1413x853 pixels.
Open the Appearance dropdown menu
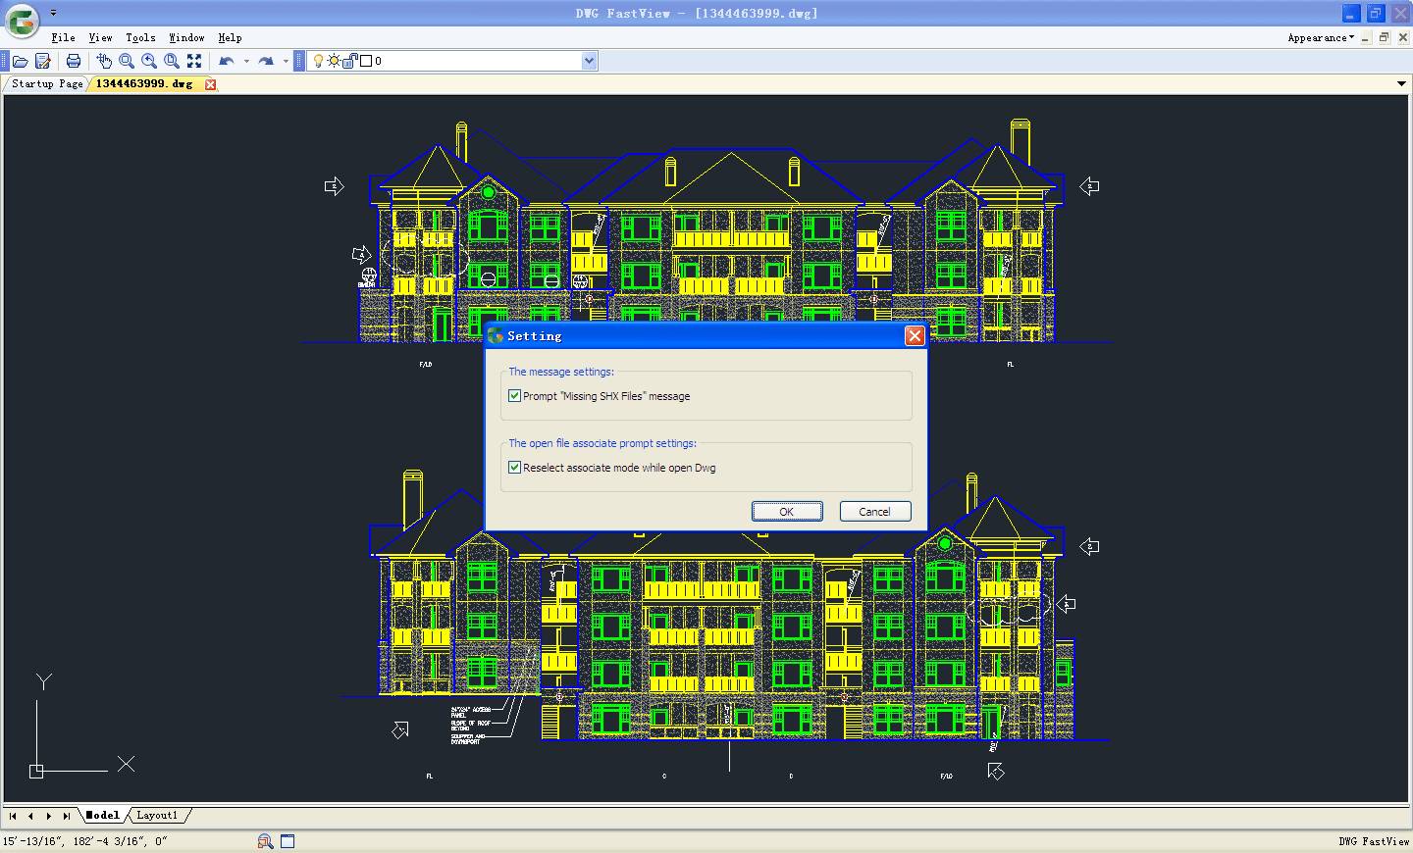pyautogui.click(x=1321, y=37)
